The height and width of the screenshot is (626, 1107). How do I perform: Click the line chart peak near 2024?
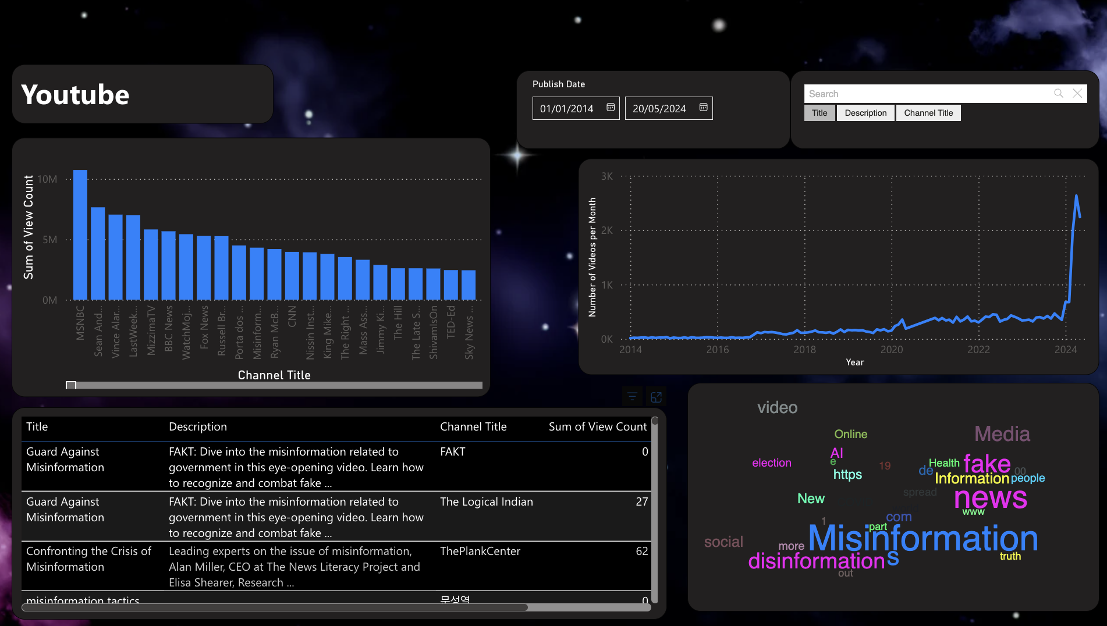point(1076,196)
